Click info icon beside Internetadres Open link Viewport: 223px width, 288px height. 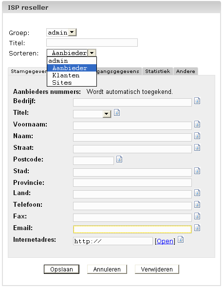[x=181, y=239]
